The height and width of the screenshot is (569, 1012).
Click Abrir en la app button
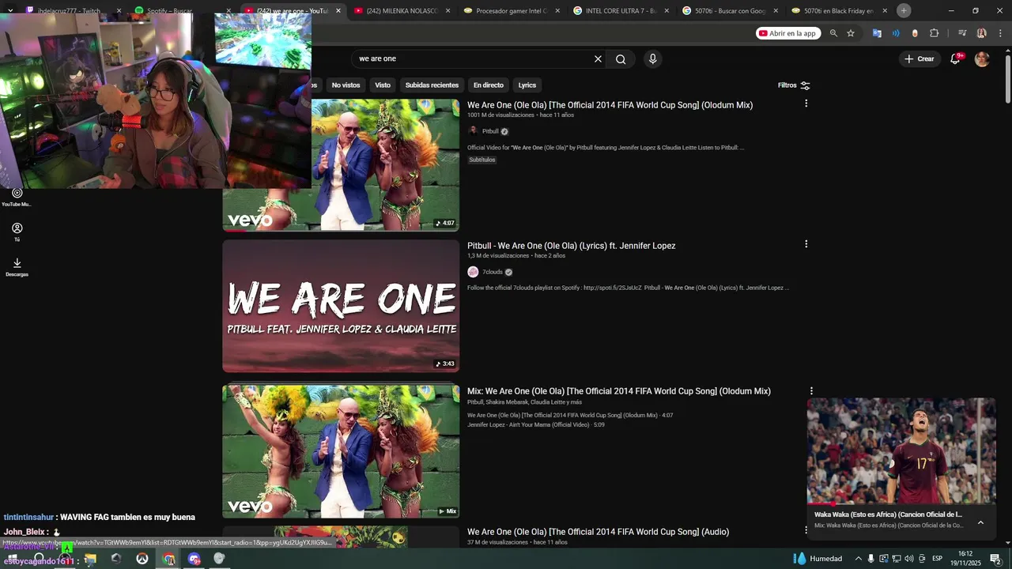tap(787, 33)
